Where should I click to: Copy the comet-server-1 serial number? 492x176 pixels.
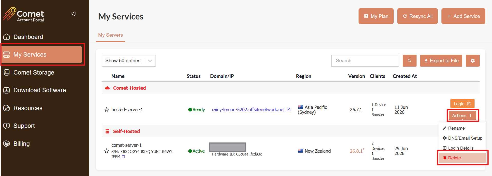click(x=123, y=157)
